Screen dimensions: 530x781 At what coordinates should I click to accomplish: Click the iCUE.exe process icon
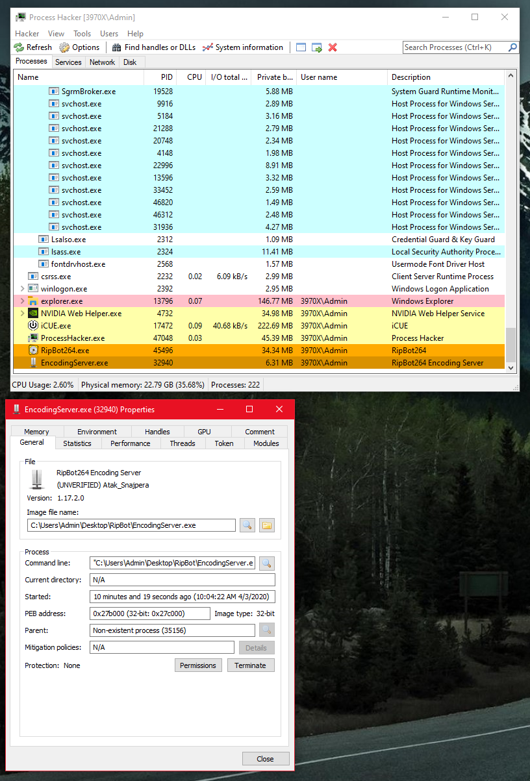pyautogui.click(x=33, y=326)
